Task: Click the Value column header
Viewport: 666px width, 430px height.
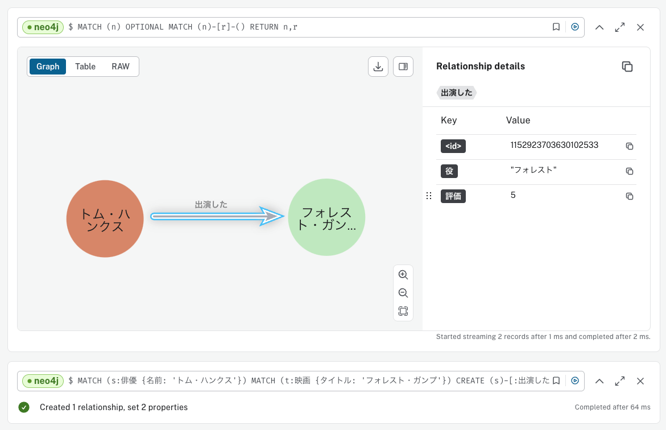Action: pos(518,120)
